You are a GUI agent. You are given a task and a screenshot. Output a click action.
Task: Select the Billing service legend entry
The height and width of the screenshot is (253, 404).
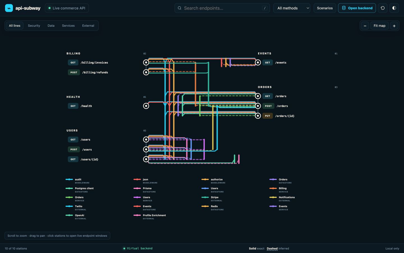(279, 190)
